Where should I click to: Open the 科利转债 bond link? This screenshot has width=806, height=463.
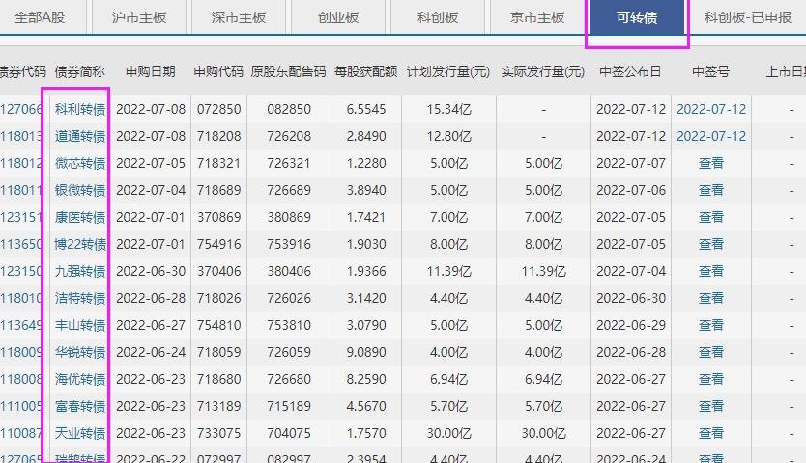coord(80,109)
